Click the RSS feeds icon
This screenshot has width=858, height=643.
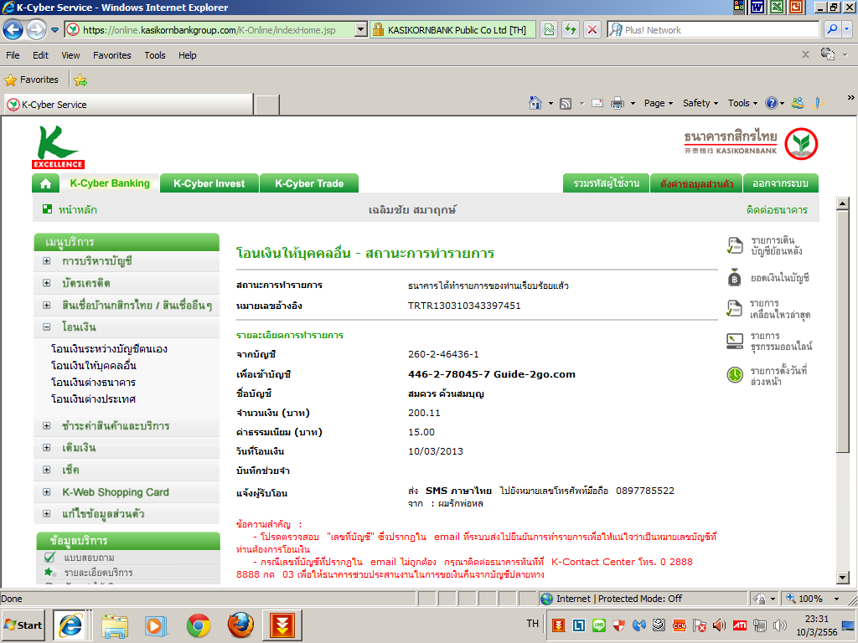pos(566,103)
